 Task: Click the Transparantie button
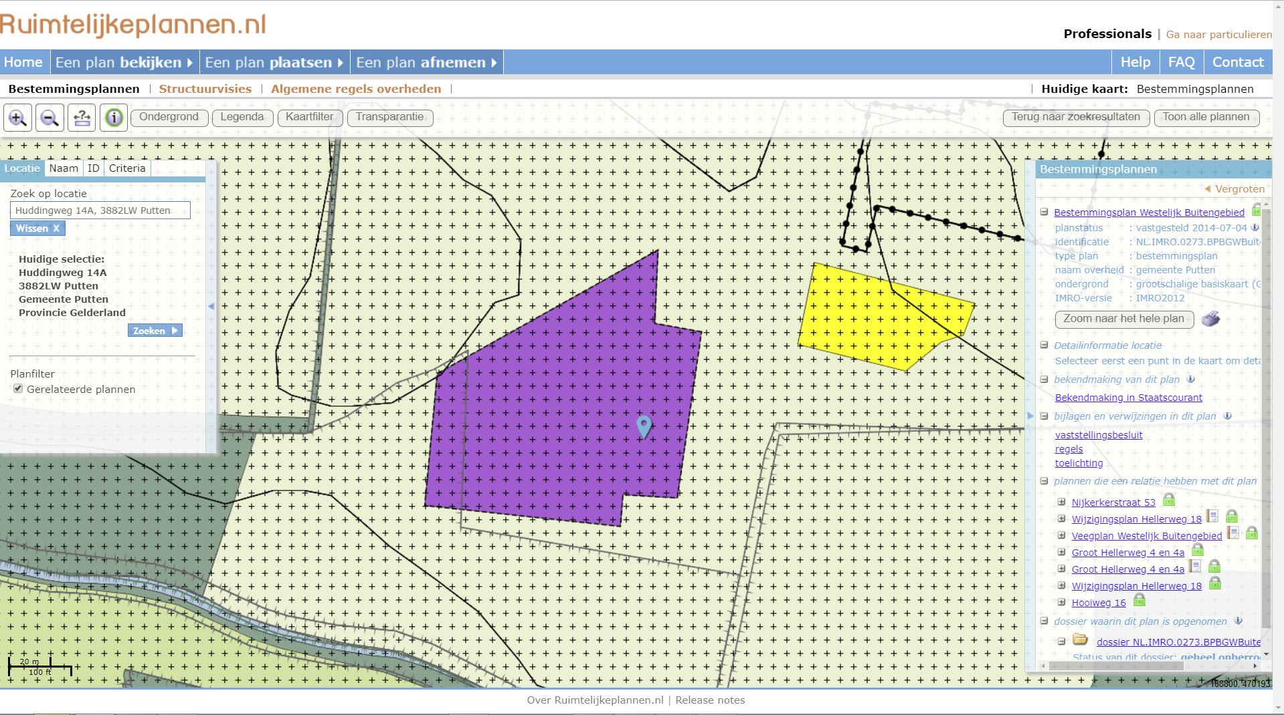coord(389,118)
